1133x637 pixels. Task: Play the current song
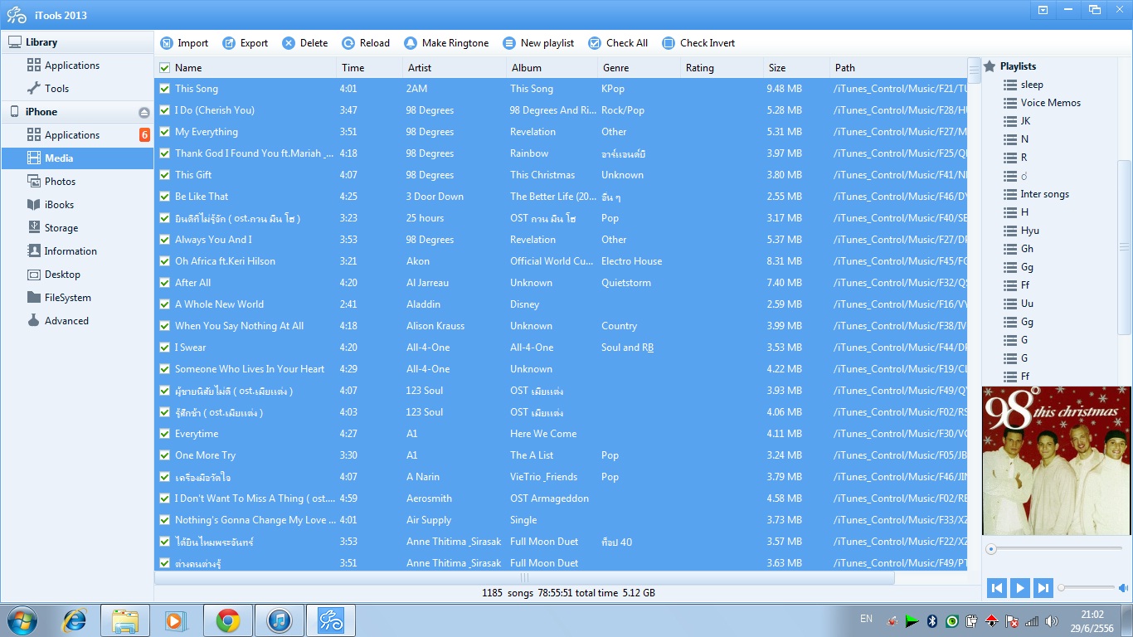click(1020, 588)
